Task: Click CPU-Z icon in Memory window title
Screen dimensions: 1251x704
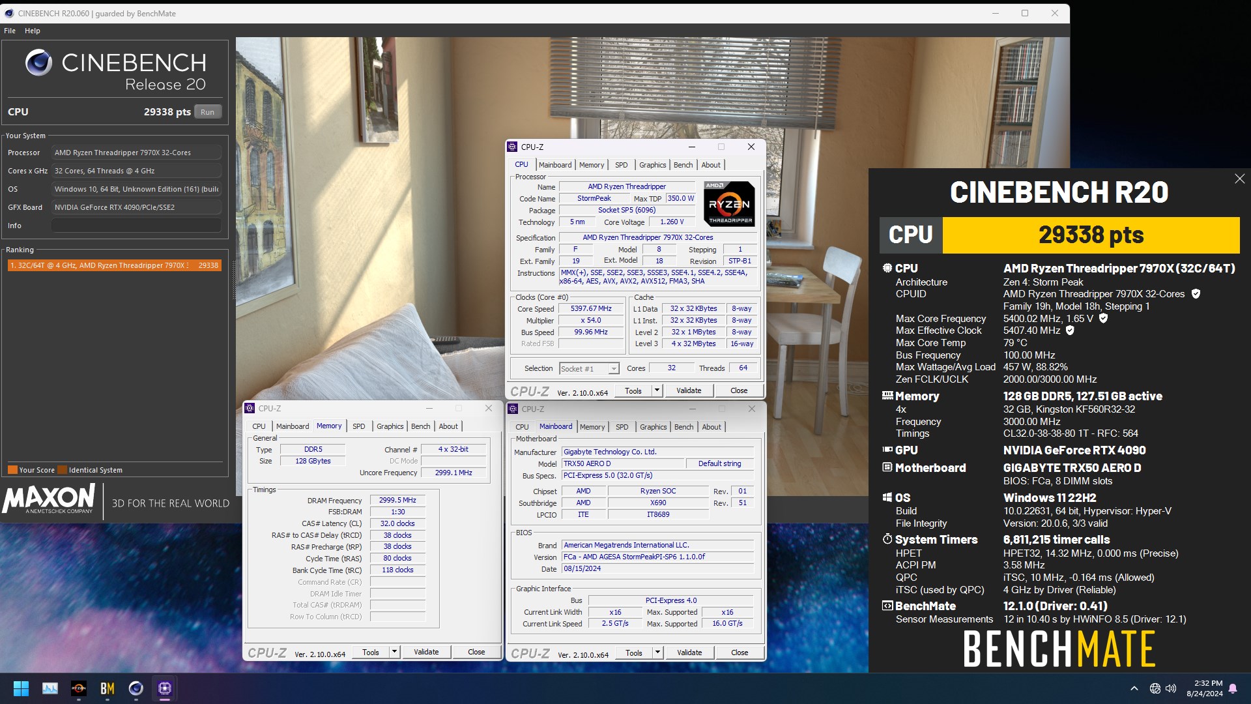Action: click(250, 408)
